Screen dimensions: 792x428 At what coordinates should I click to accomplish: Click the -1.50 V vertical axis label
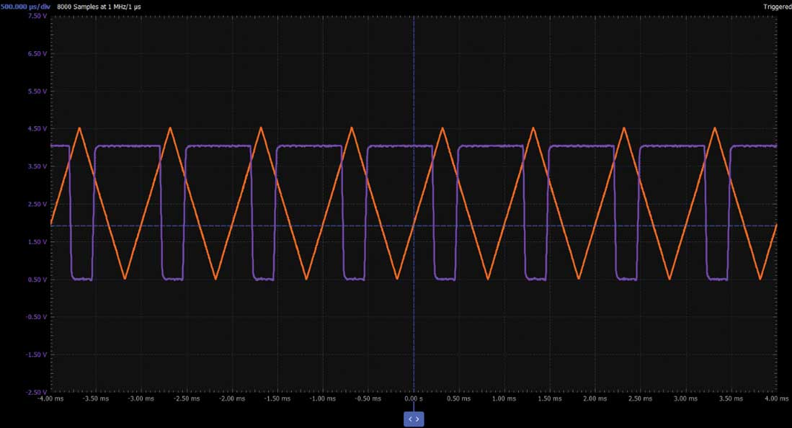[x=36, y=355]
